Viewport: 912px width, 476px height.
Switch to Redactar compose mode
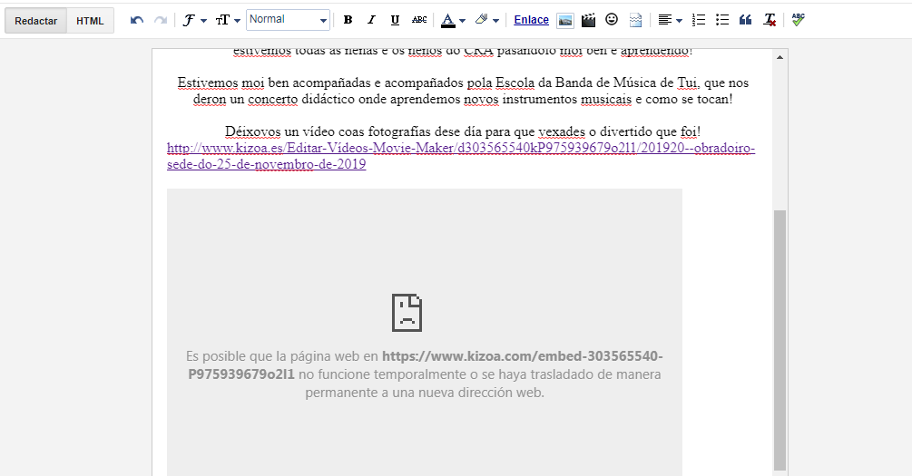pos(35,21)
